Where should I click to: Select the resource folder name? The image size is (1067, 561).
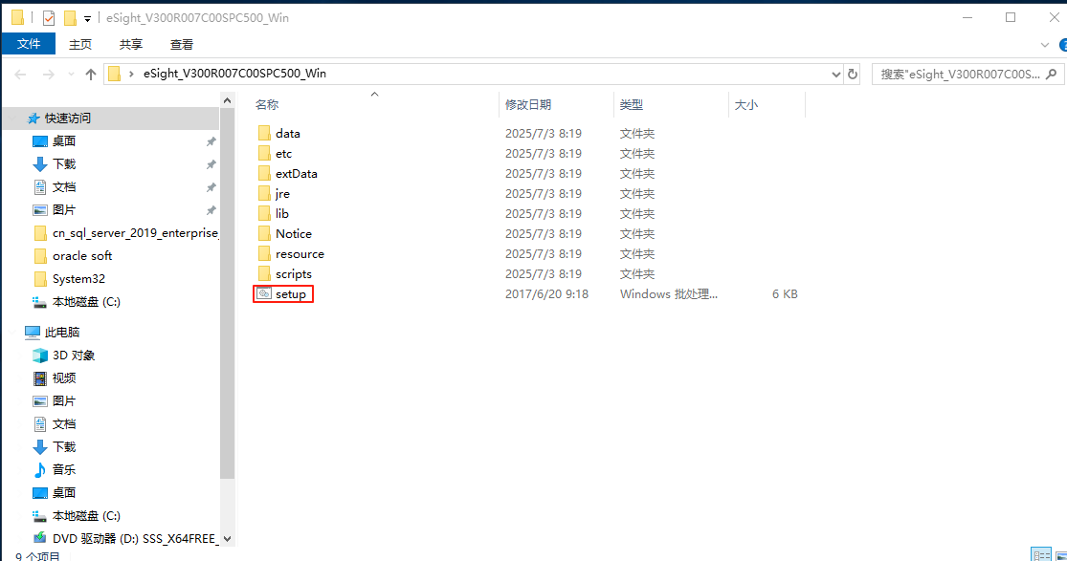coord(300,253)
